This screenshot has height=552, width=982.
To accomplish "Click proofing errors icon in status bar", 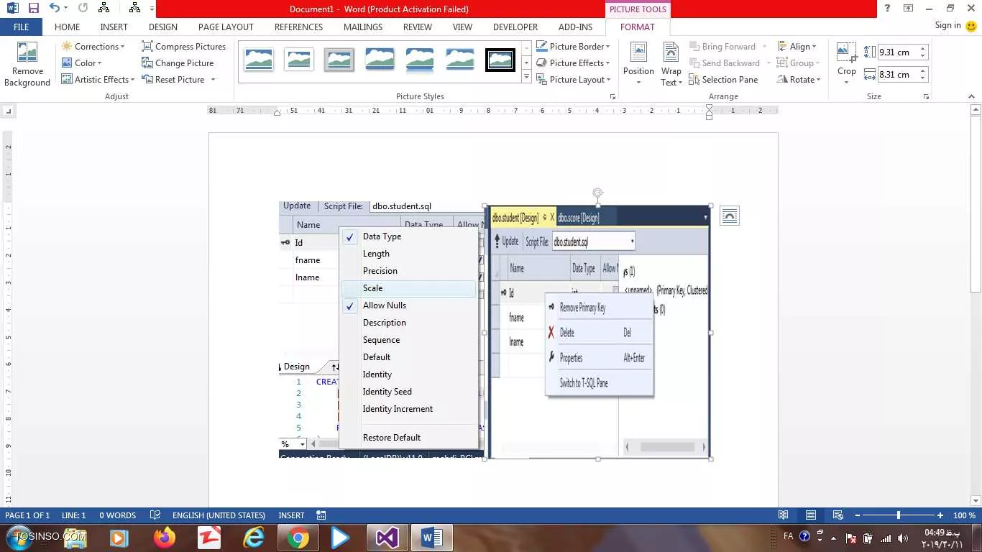I will 155,515.
